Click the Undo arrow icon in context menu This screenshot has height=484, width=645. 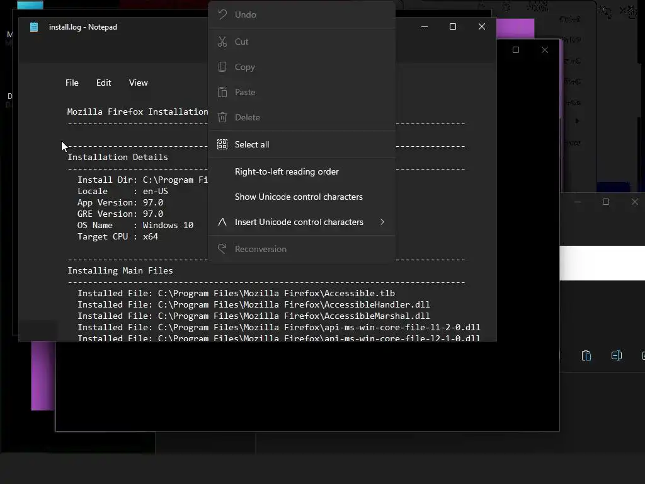pos(222,14)
